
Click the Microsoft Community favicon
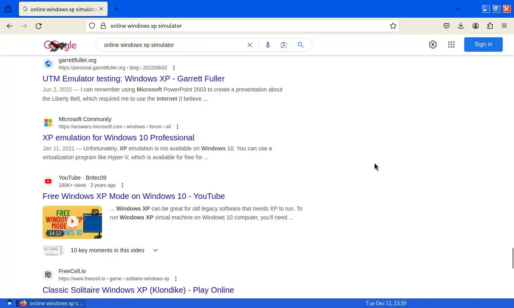click(x=48, y=122)
